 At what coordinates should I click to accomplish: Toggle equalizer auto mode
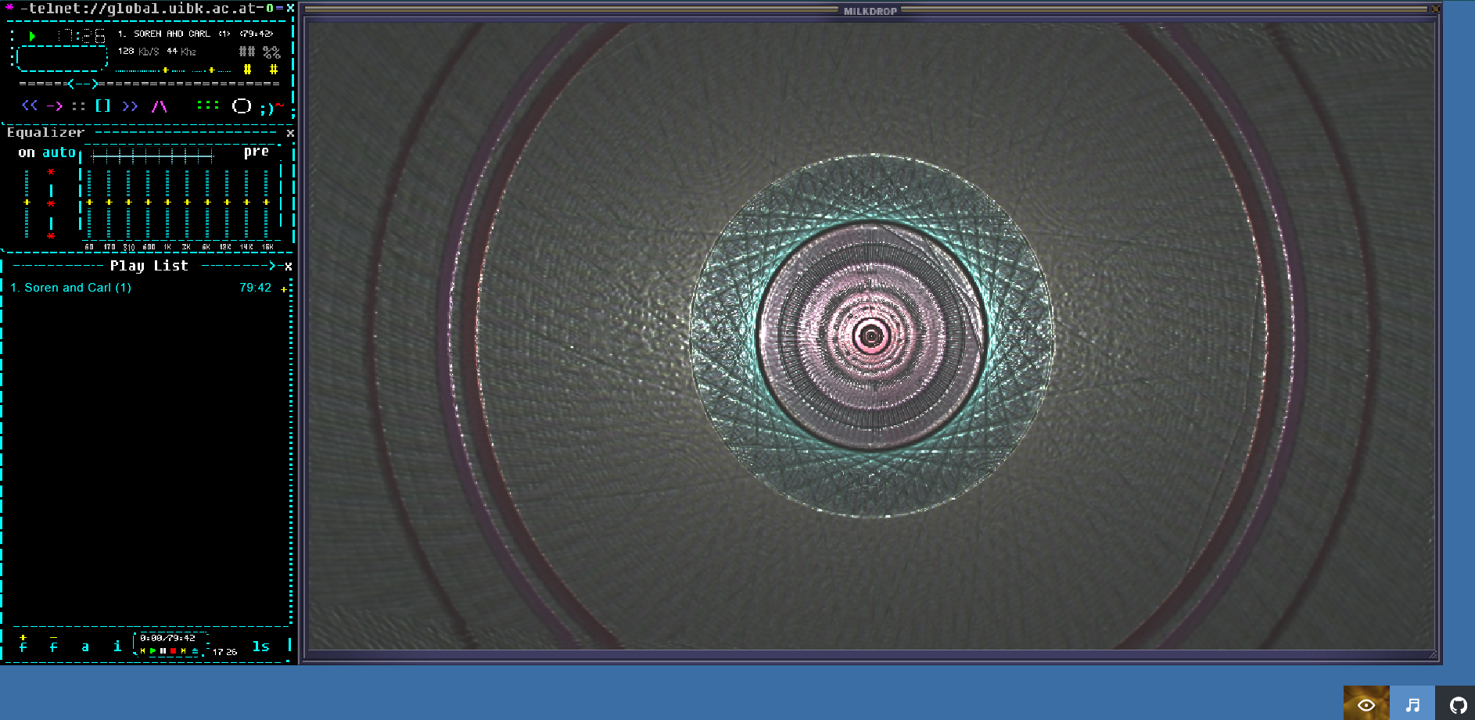pyautogui.click(x=59, y=152)
